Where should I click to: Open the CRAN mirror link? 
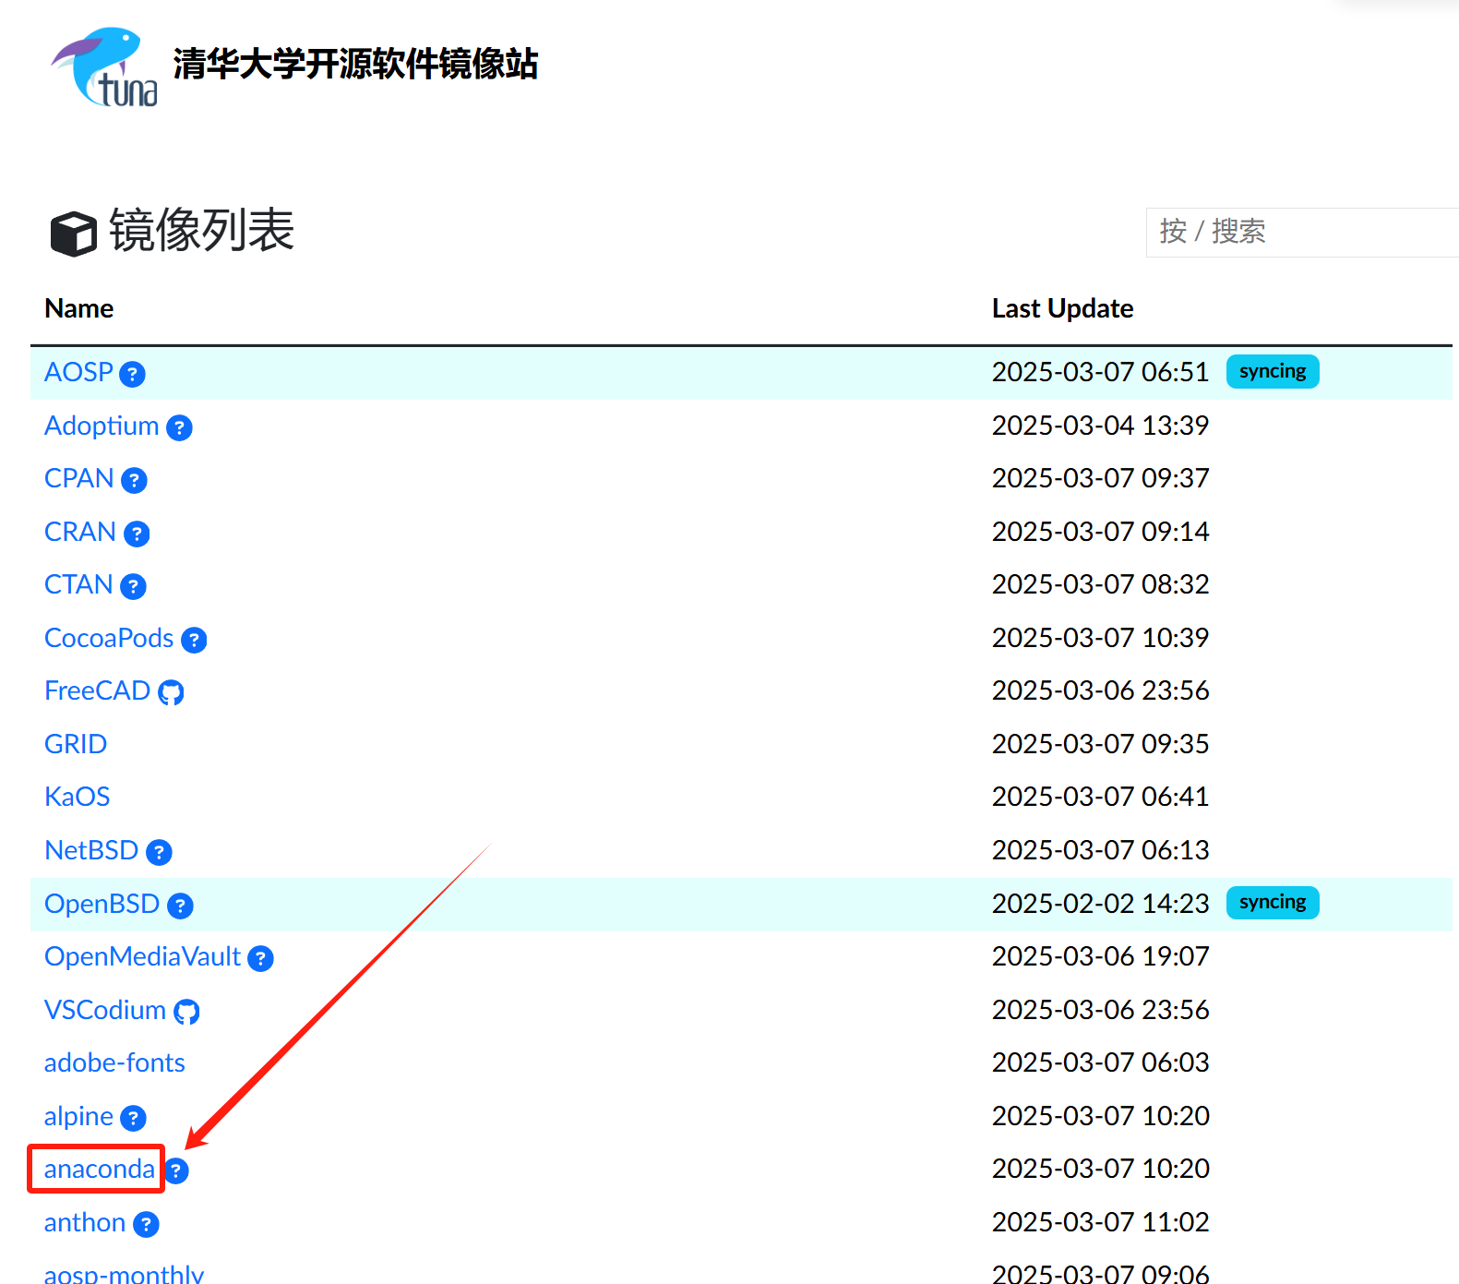(80, 532)
